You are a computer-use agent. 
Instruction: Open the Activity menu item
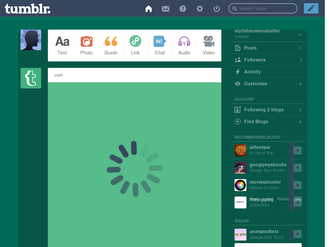(x=268, y=72)
